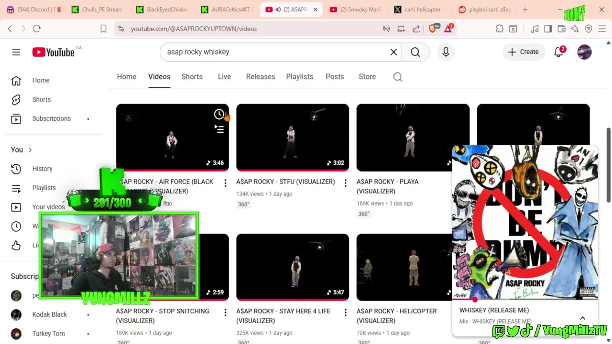Open the account avatar menu
This screenshot has width=612, height=344.
584,52
